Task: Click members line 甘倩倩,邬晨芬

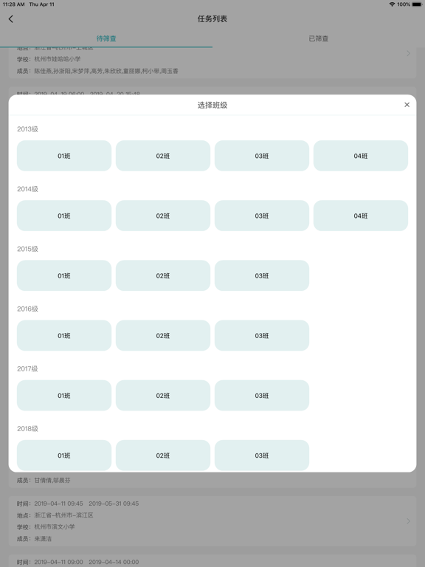Action: tap(52, 481)
